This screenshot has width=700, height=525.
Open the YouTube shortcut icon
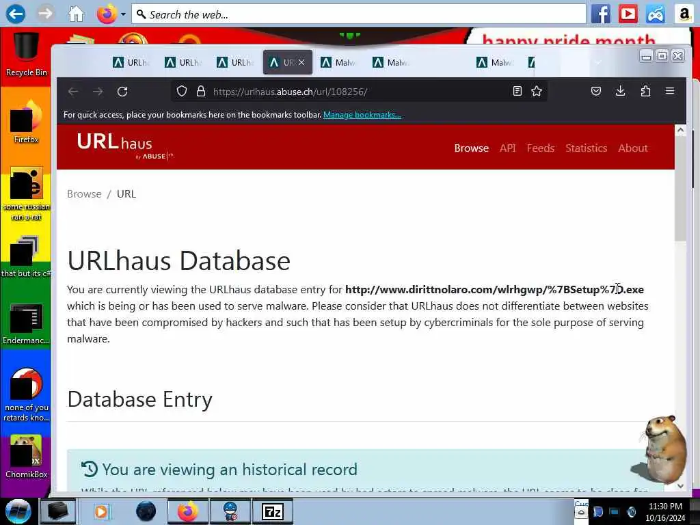pos(628,14)
